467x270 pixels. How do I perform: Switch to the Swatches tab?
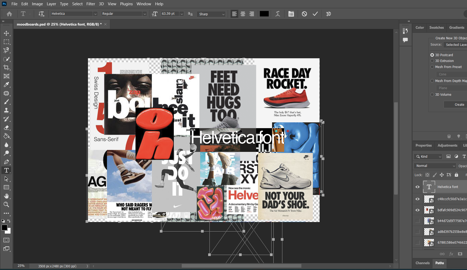pyautogui.click(x=436, y=27)
